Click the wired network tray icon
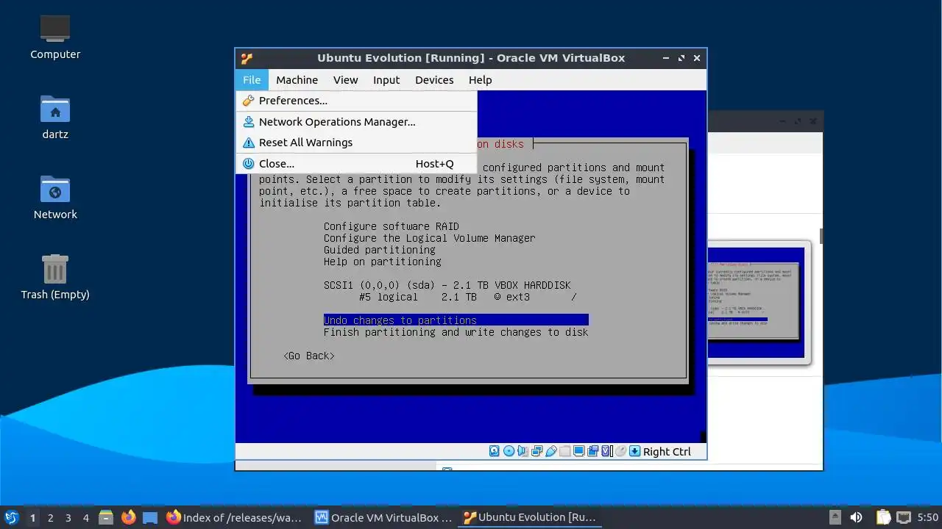Image resolution: width=942 pixels, height=529 pixels. point(904,517)
